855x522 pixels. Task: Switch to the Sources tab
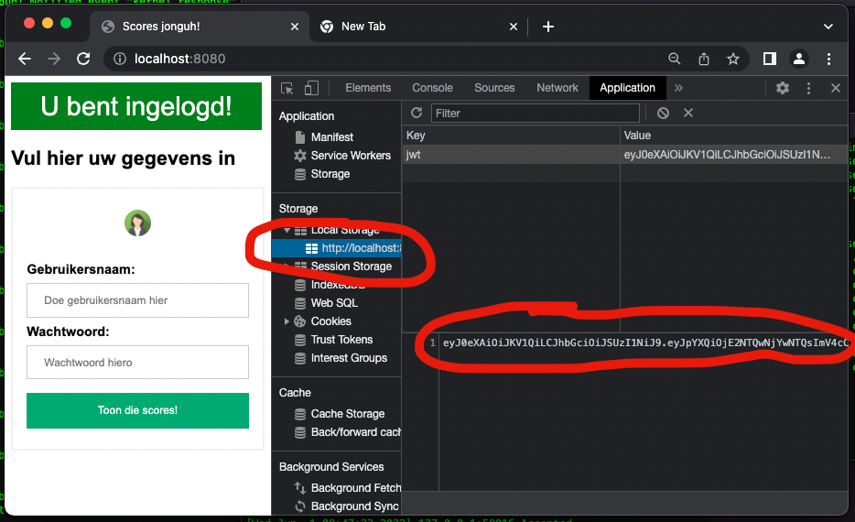[494, 88]
